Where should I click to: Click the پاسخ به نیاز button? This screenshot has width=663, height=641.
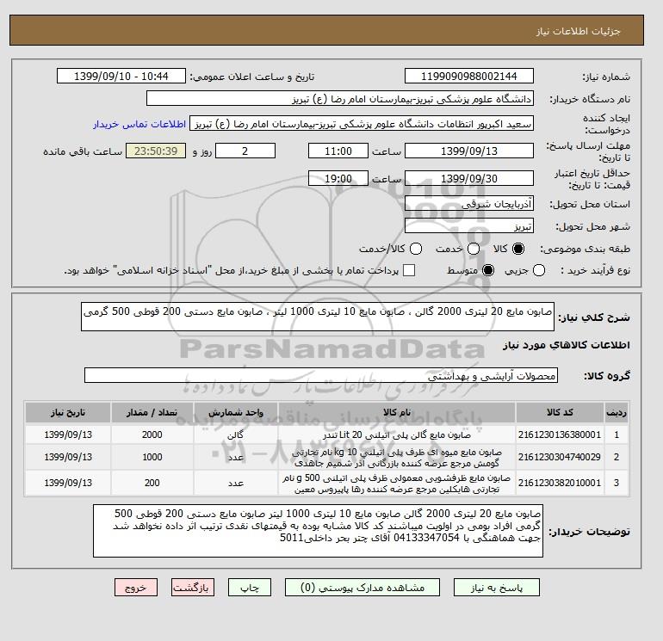pyautogui.click(x=497, y=588)
